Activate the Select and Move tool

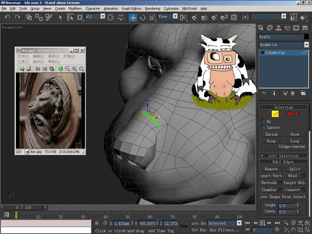pyautogui.click(x=133, y=17)
